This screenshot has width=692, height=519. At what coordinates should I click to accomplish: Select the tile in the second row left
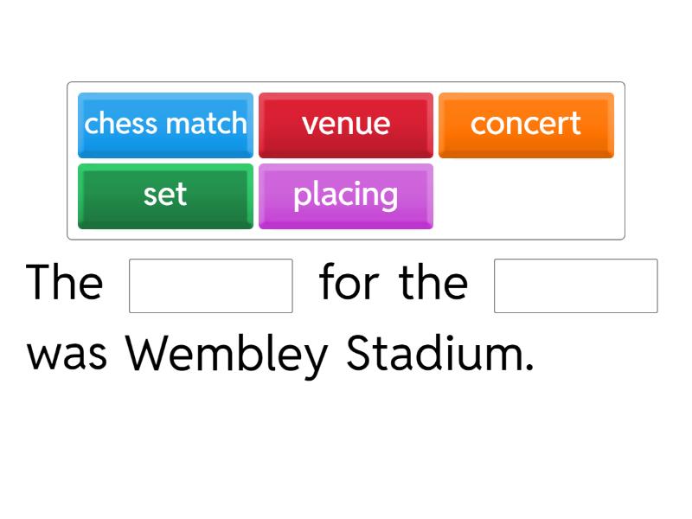(165, 195)
